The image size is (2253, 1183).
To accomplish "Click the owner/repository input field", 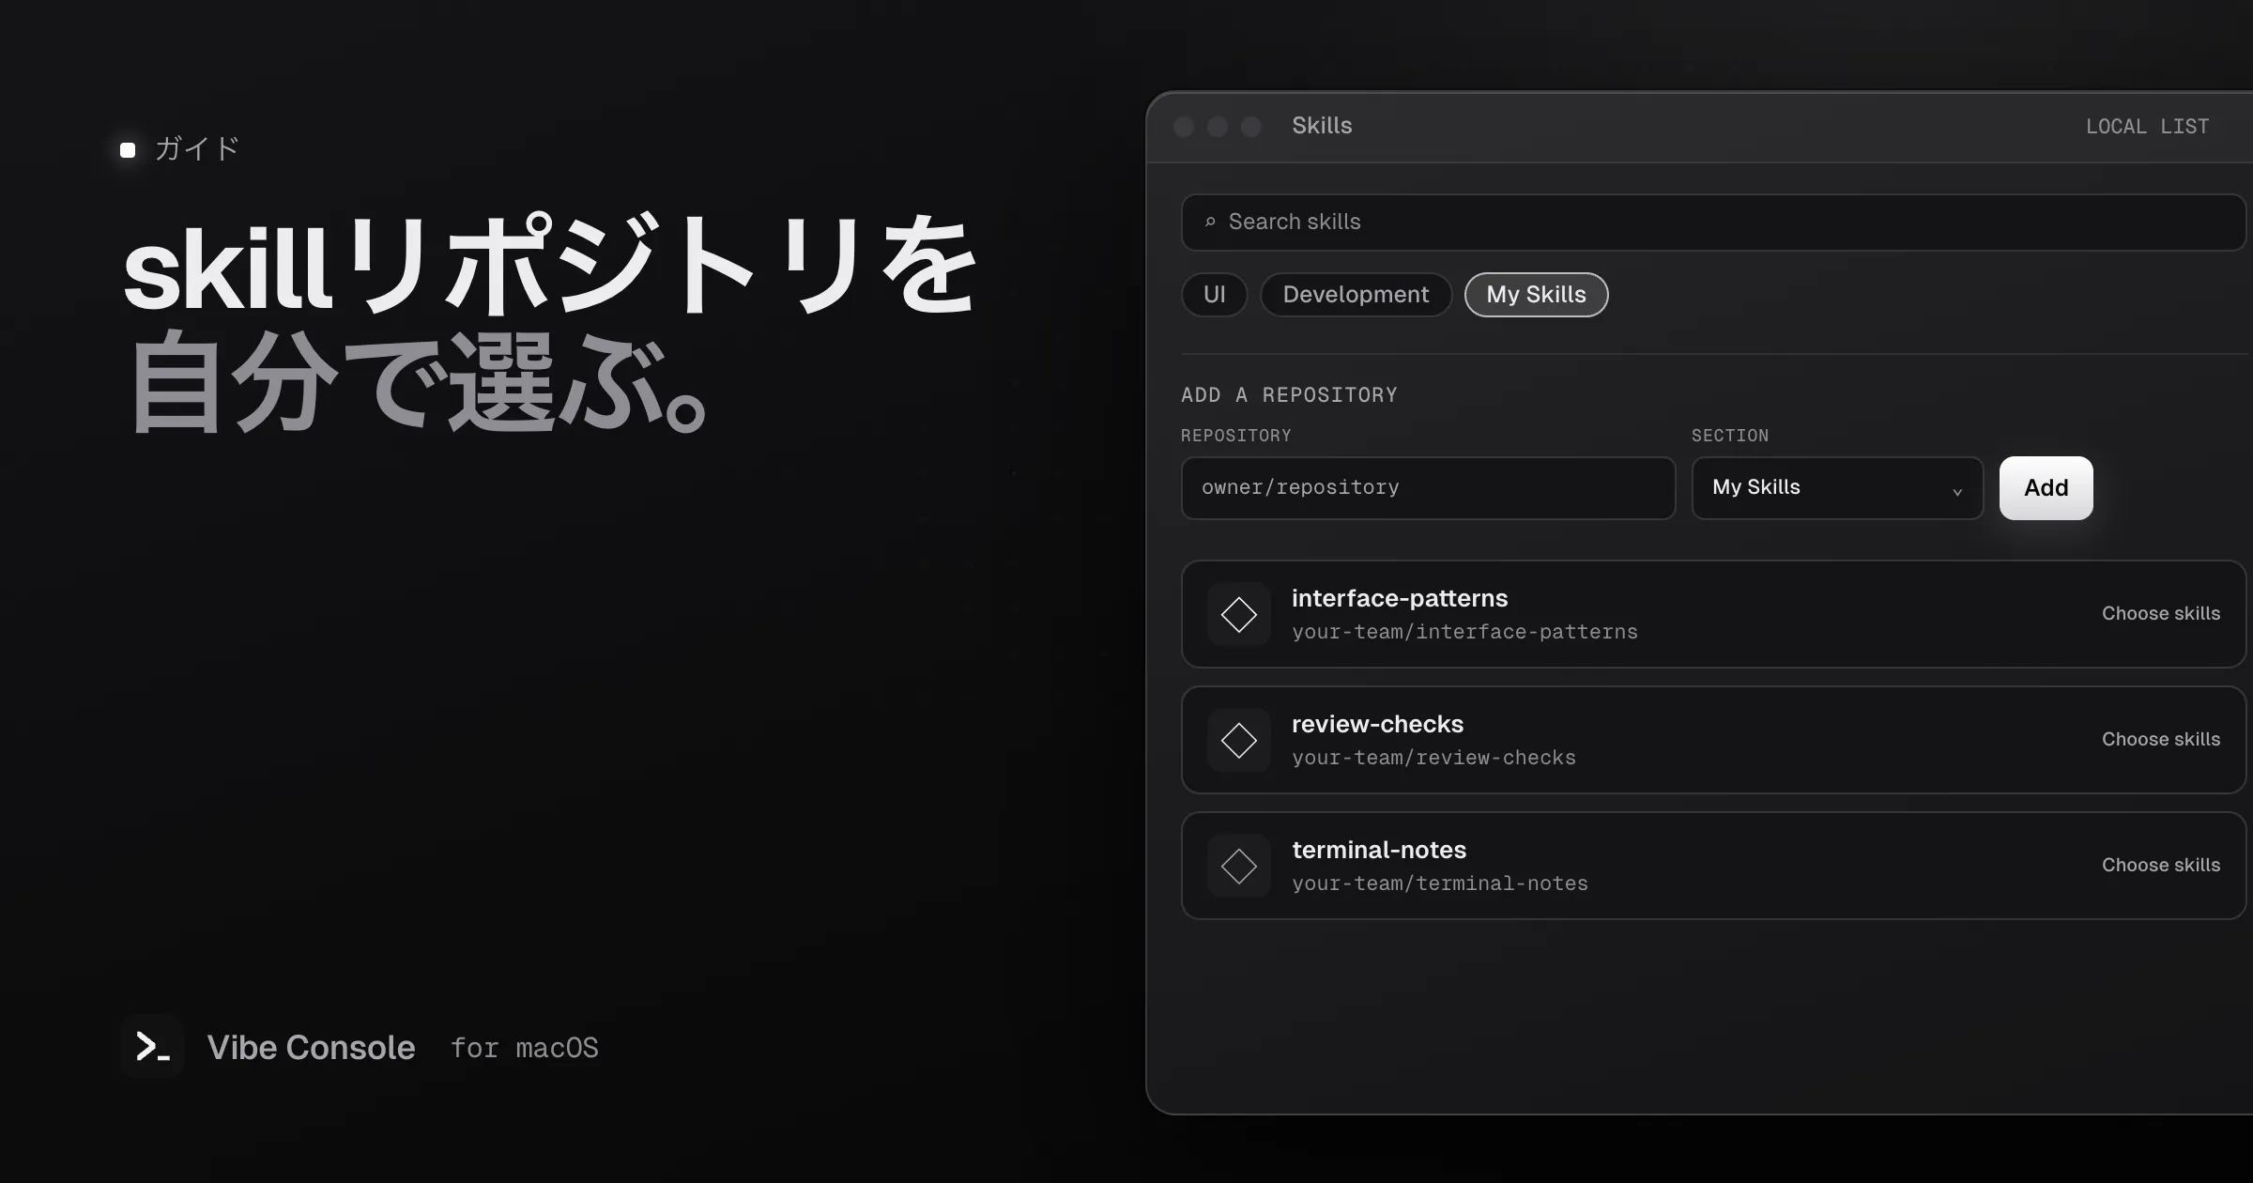I will coord(1428,488).
